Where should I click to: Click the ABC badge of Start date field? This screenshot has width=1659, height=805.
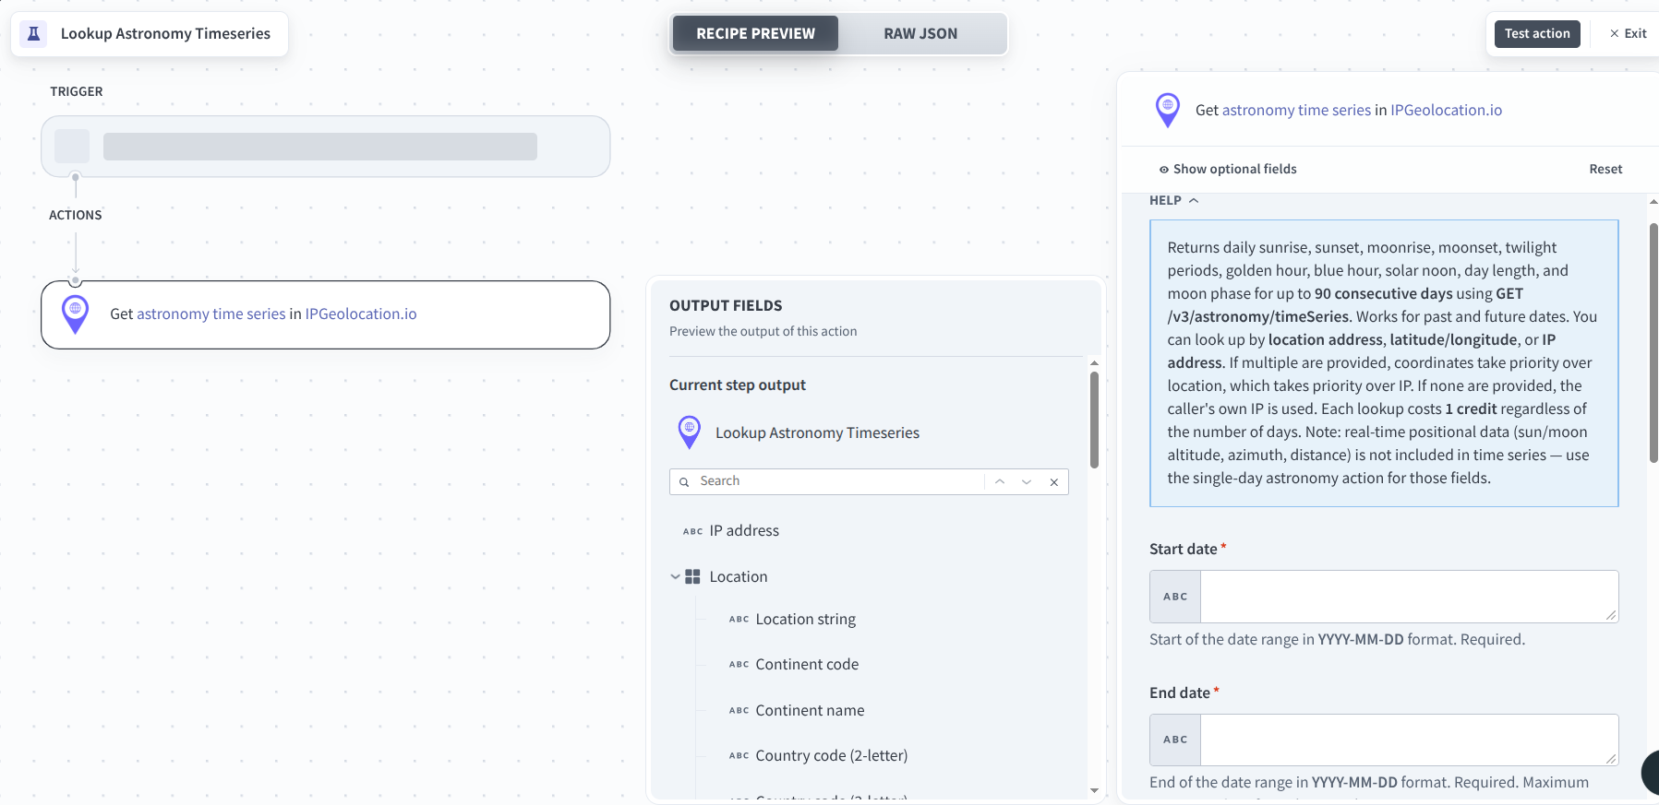(x=1175, y=597)
